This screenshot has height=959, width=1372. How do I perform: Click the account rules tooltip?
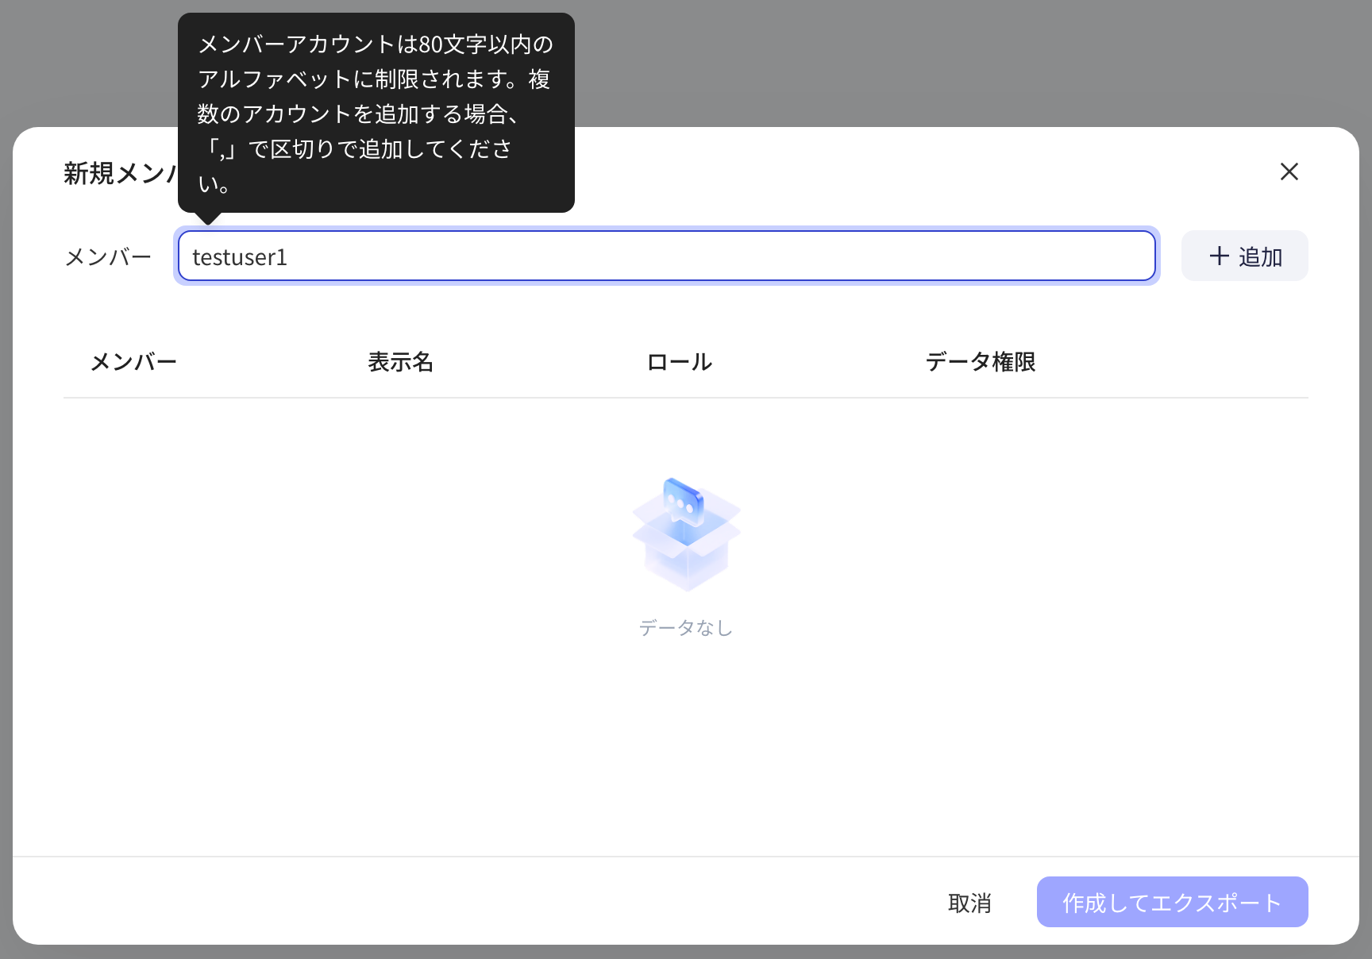[x=376, y=113]
